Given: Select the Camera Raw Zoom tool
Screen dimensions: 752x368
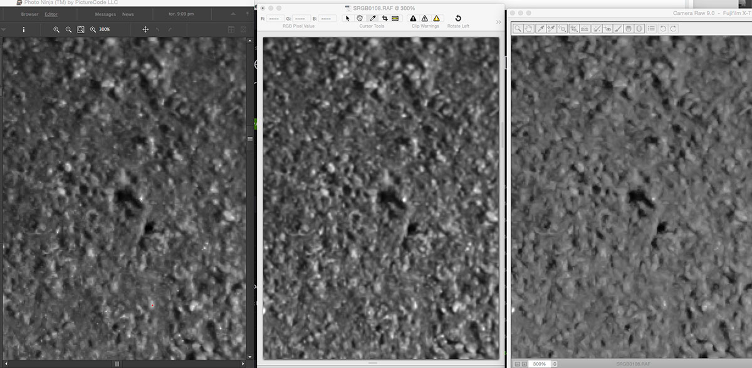Looking at the screenshot, I should pos(518,29).
